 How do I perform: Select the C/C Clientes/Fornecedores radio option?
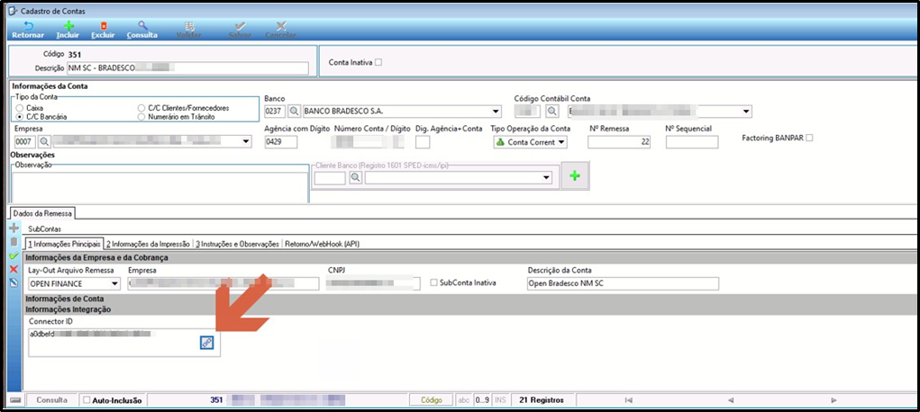(x=141, y=109)
